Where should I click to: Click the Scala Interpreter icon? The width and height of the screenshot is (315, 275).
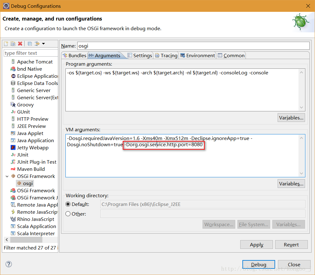(13, 234)
